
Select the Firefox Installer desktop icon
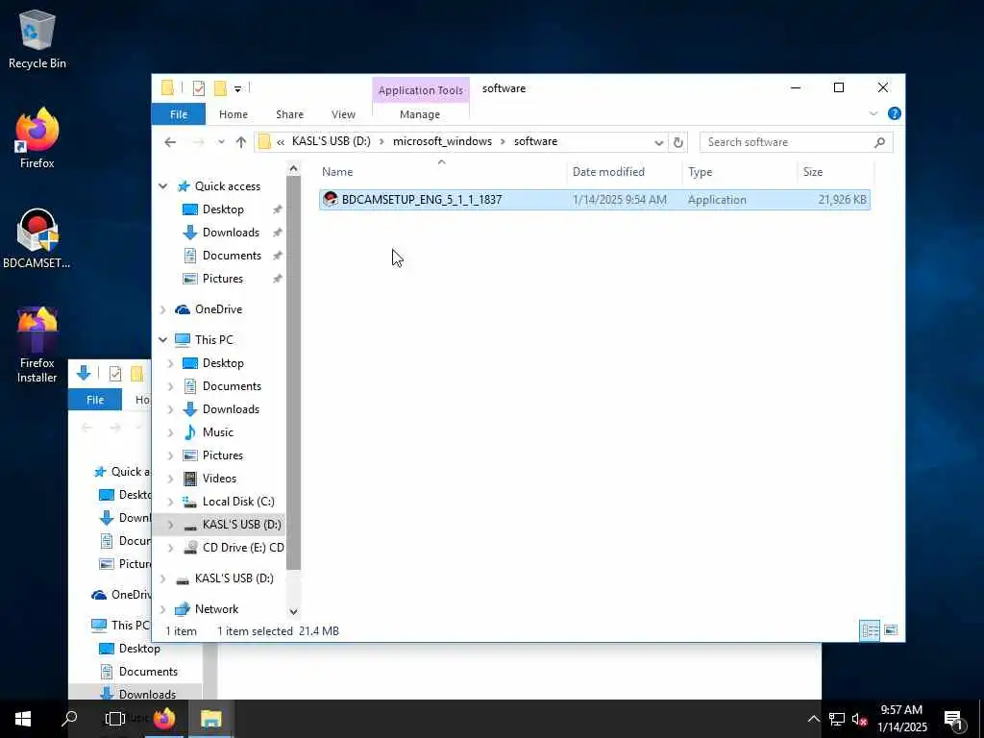pyautogui.click(x=37, y=345)
